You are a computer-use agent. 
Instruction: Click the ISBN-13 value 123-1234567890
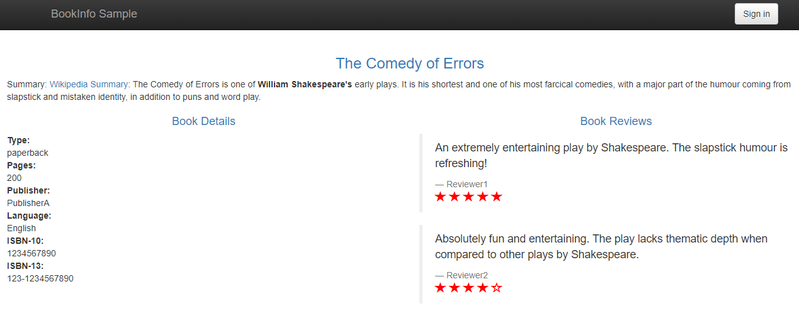[40, 278]
